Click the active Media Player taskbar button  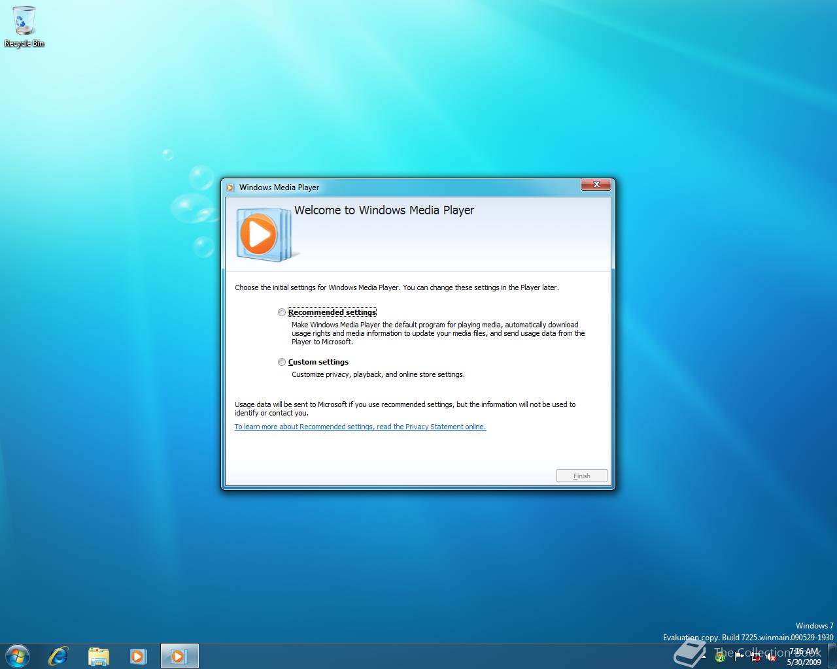pyautogui.click(x=179, y=656)
